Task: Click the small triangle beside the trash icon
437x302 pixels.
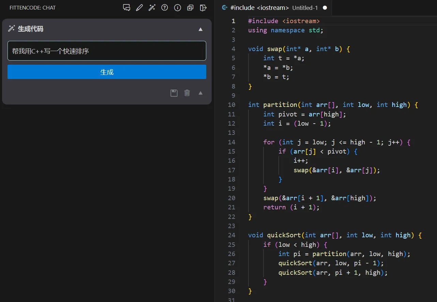Action: click(x=200, y=93)
